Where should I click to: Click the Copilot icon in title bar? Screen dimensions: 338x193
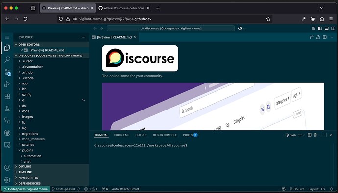(x=240, y=28)
